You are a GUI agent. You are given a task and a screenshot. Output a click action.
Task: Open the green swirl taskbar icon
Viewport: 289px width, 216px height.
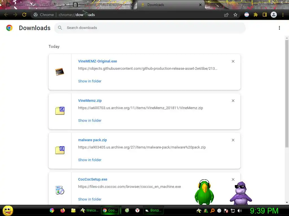[127, 210]
